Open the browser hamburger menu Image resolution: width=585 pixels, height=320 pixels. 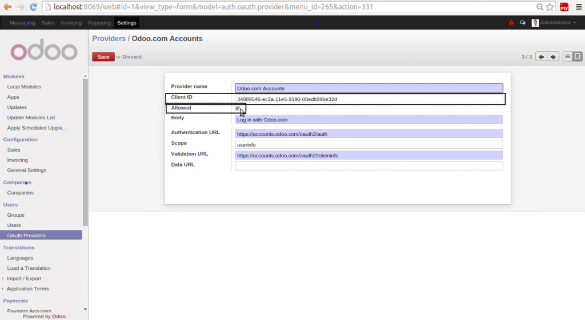579,7
